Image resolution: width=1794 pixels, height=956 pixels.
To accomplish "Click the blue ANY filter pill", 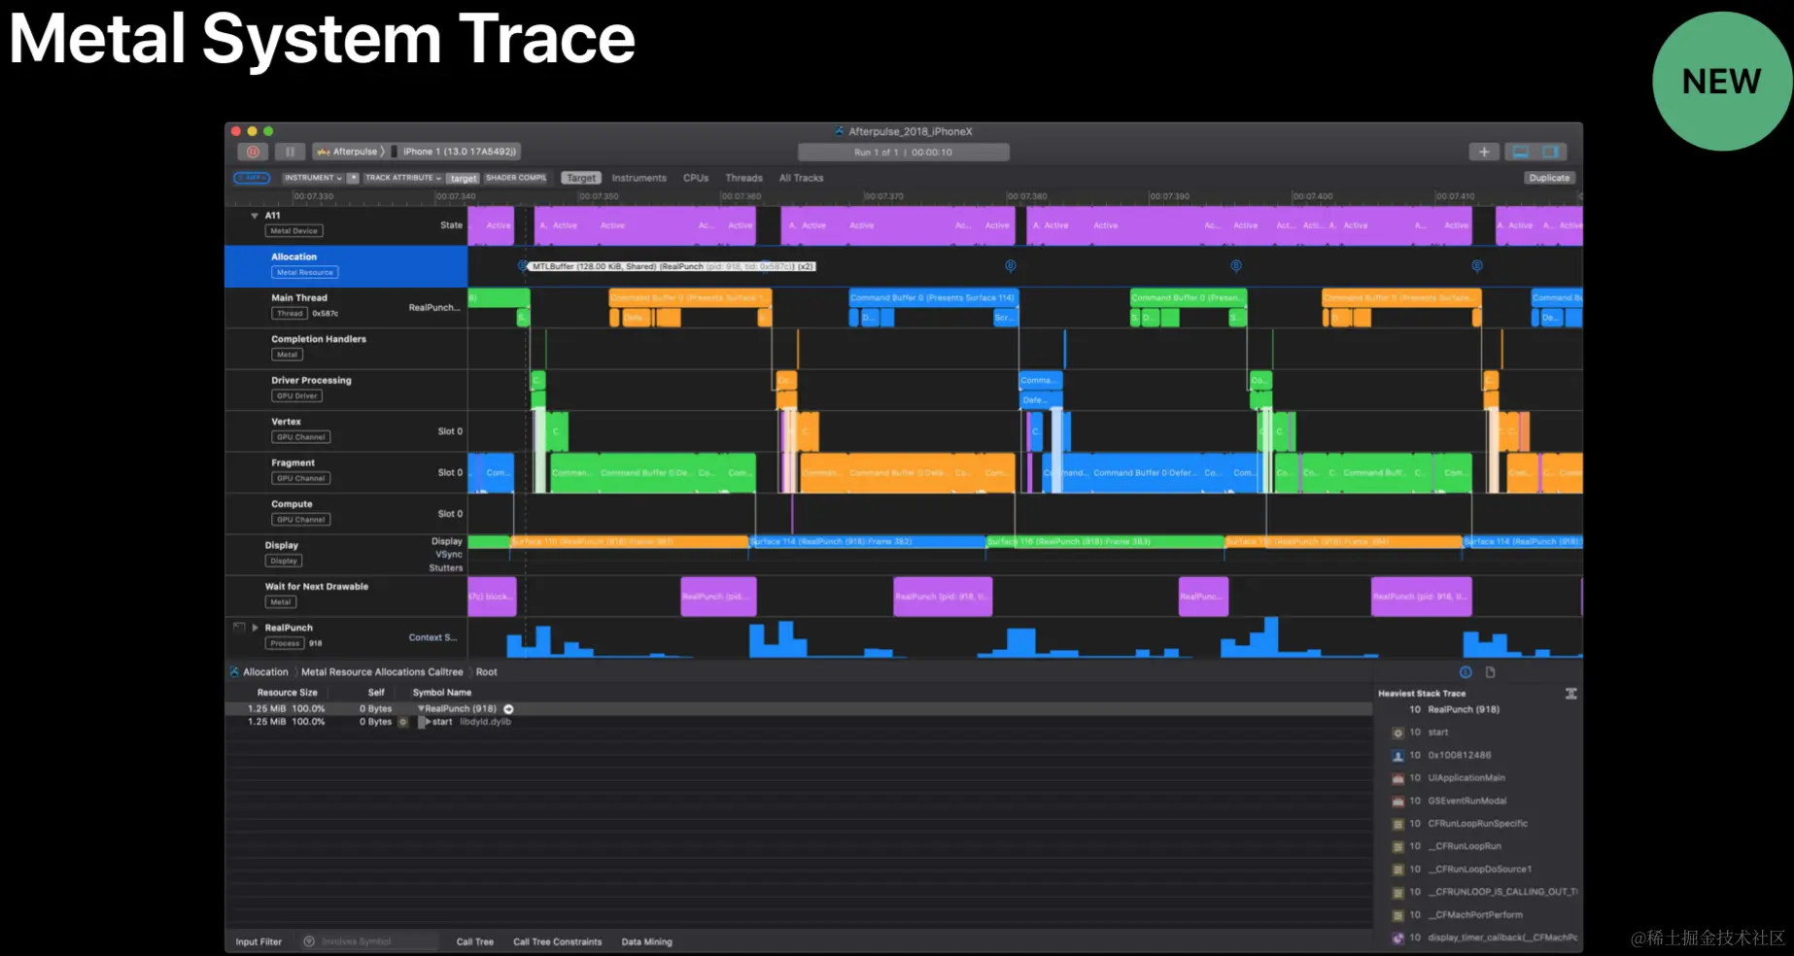I will pos(252,178).
